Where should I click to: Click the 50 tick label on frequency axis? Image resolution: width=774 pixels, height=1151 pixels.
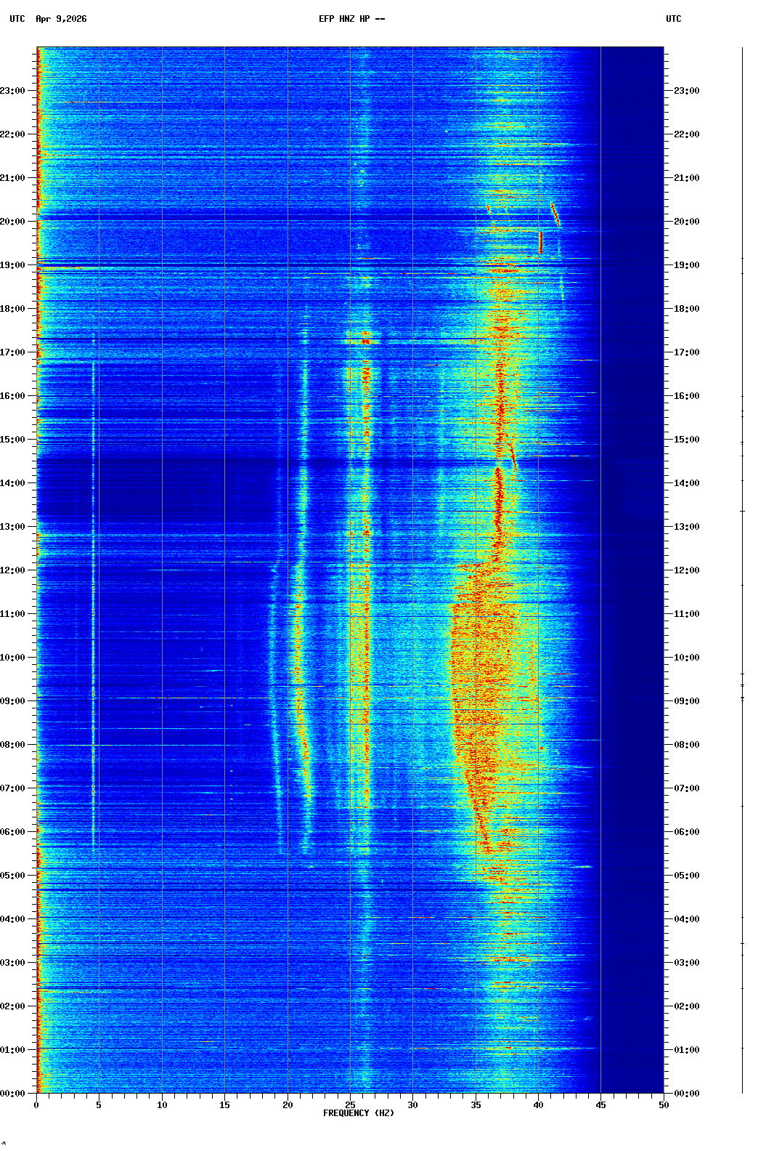click(664, 1105)
